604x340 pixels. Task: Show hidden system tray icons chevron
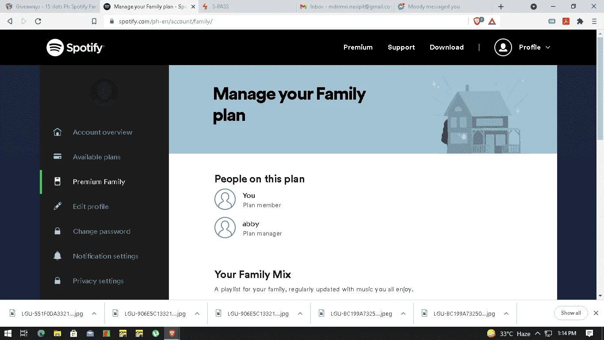(538, 333)
